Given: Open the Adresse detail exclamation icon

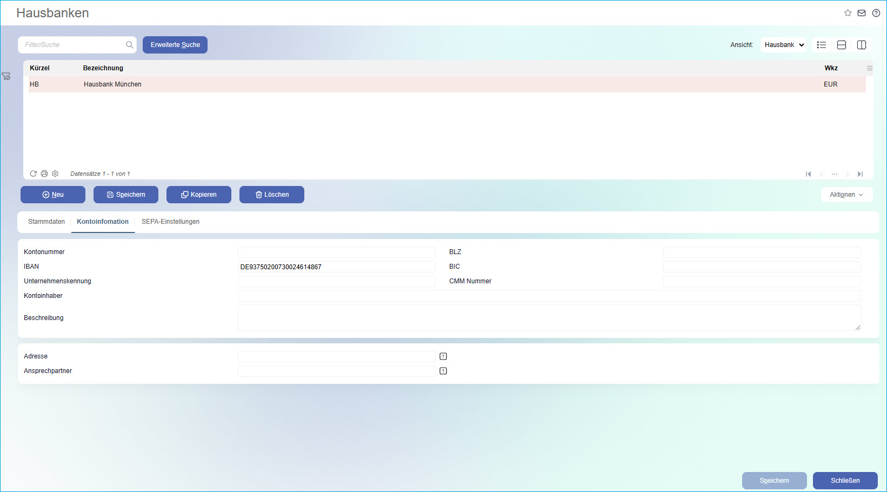Looking at the screenshot, I should click(443, 356).
